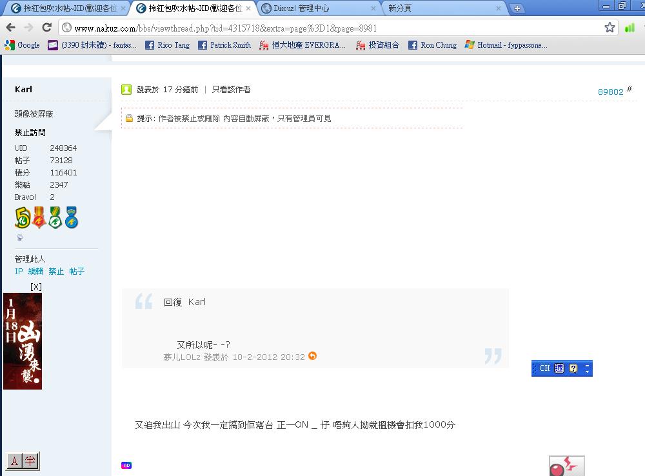645x476 pixels.
Task: Toggle the IME A language mode button
Action: tap(14, 461)
